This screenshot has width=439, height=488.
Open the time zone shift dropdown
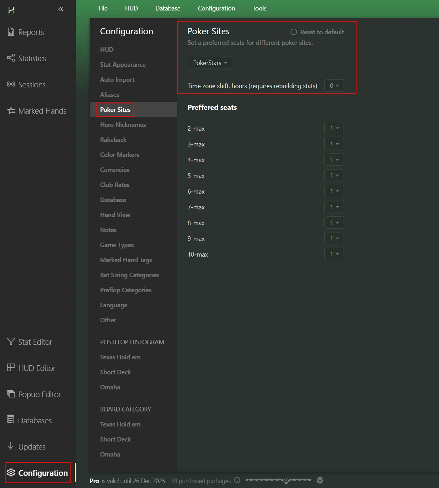point(334,86)
